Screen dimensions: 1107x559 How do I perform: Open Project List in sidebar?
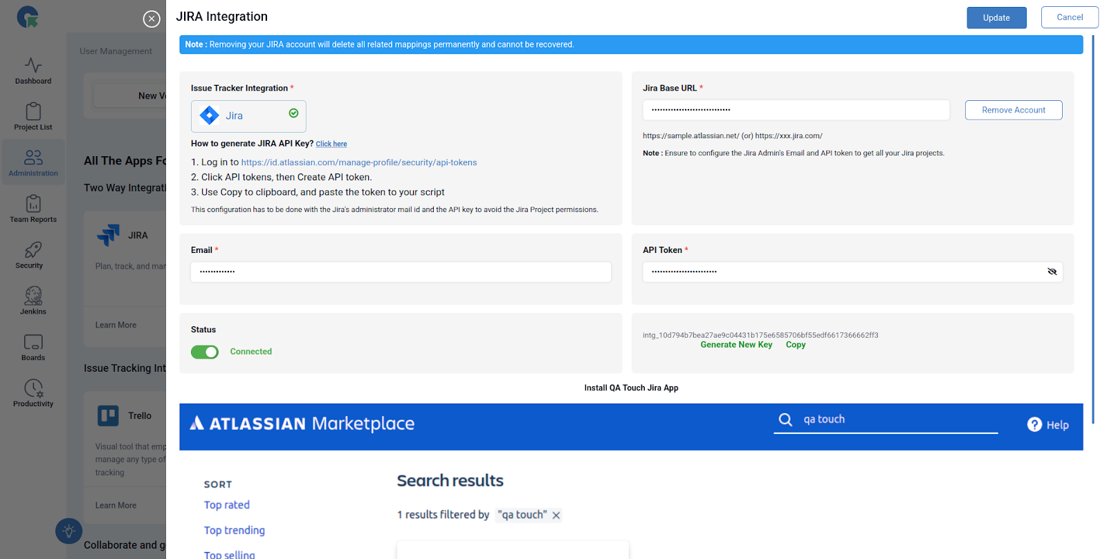point(33,112)
